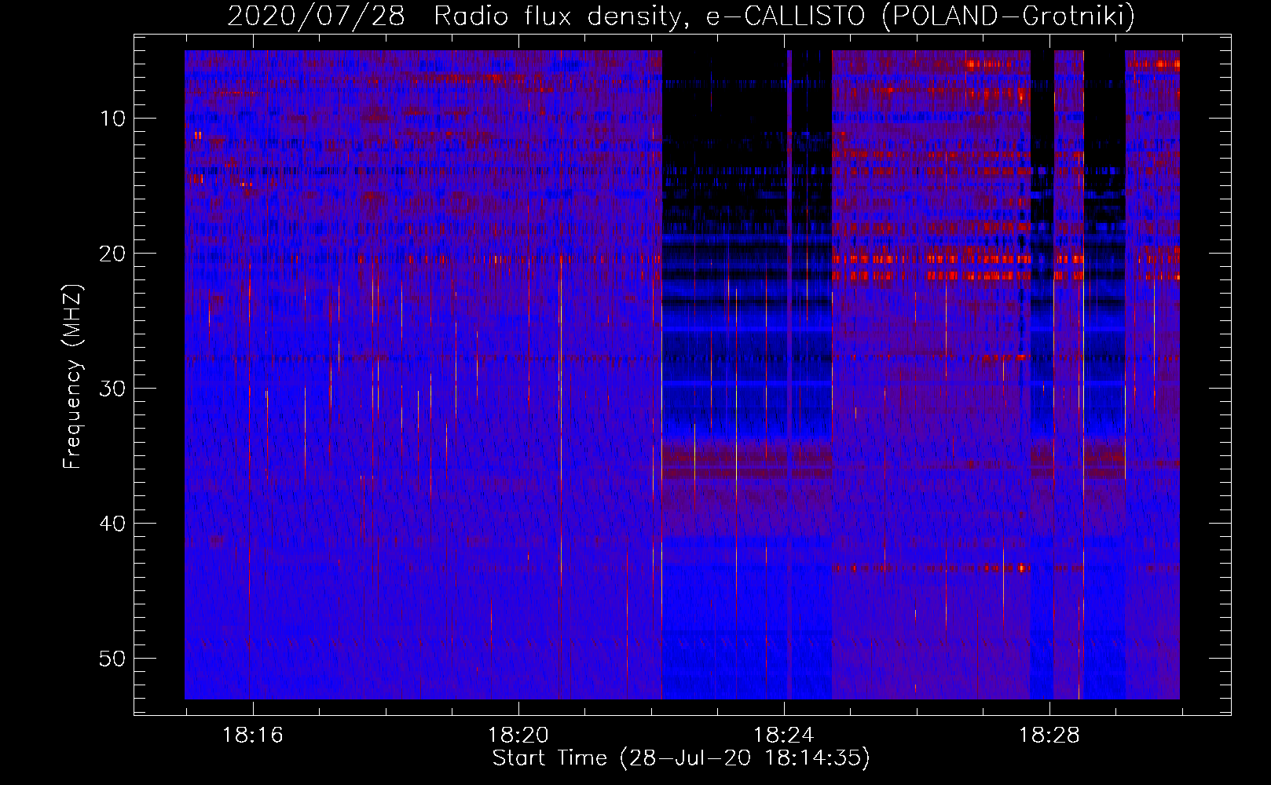Select the 18:16 time axis label
The image size is (1271, 785).
coord(252,736)
